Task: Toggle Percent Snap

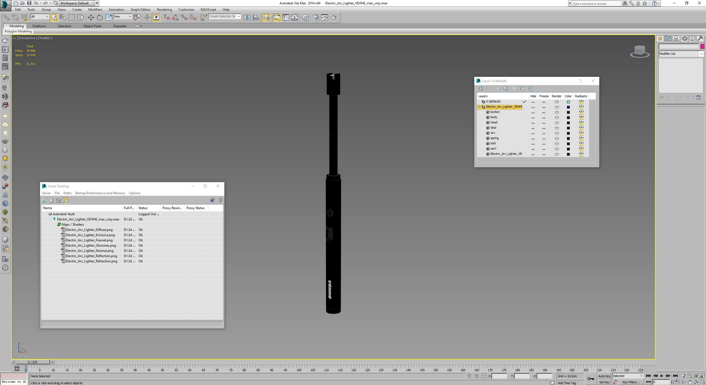Action: point(184,17)
